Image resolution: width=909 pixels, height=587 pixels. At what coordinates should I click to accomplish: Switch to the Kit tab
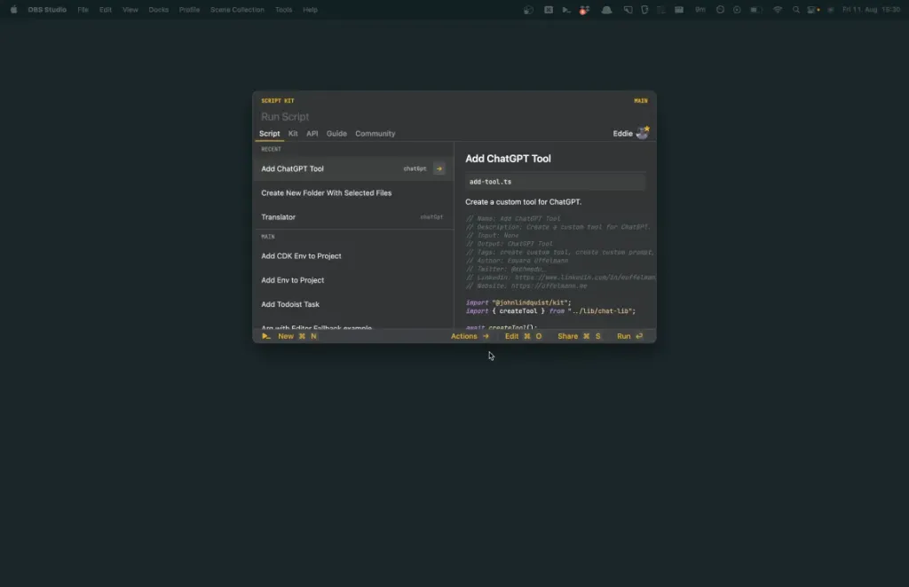(293, 133)
